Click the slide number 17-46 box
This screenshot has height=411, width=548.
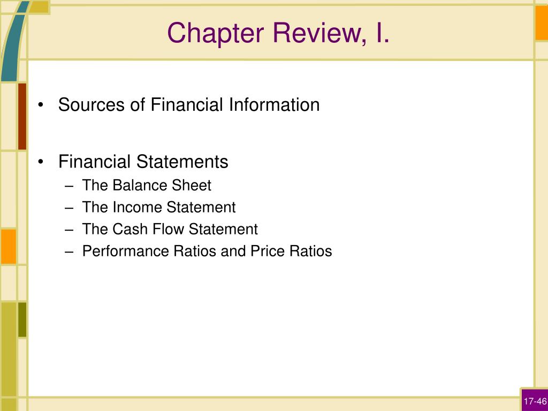[x=535, y=400]
